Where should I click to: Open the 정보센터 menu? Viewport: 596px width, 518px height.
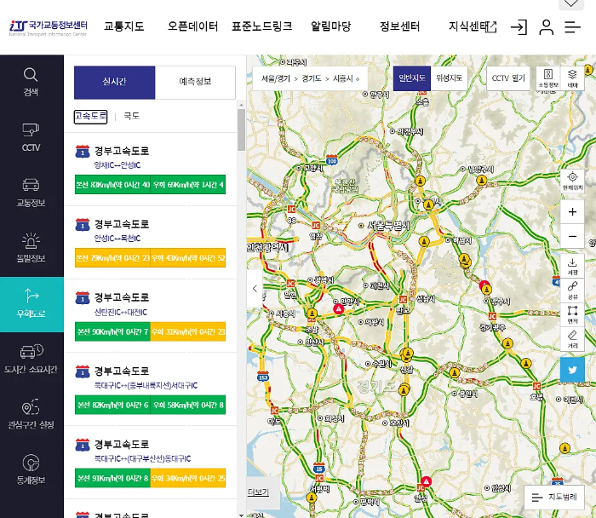[x=400, y=26]
